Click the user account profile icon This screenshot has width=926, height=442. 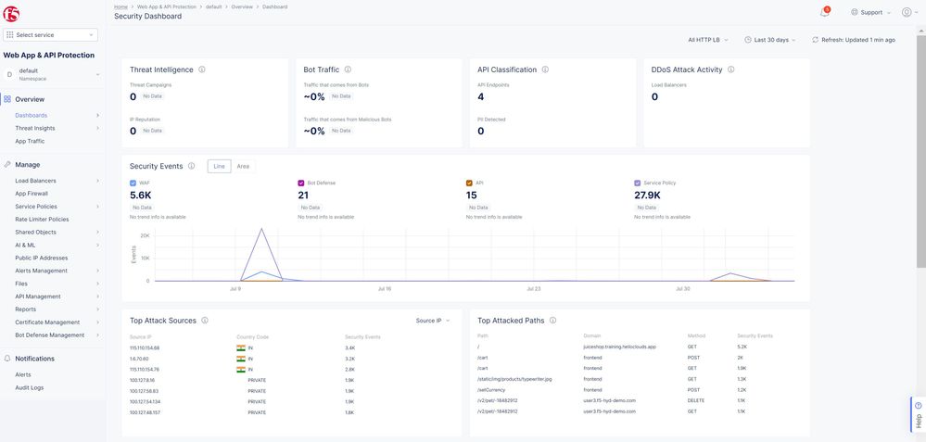[906, 12]
